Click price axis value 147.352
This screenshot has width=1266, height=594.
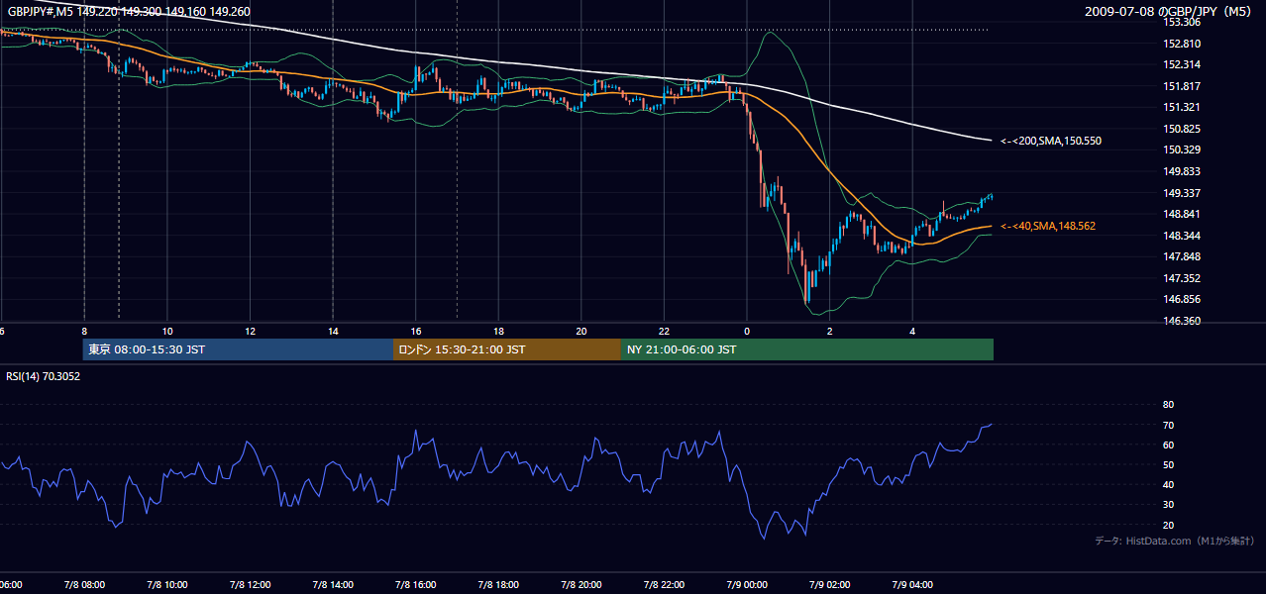[x=1183, y=278]
